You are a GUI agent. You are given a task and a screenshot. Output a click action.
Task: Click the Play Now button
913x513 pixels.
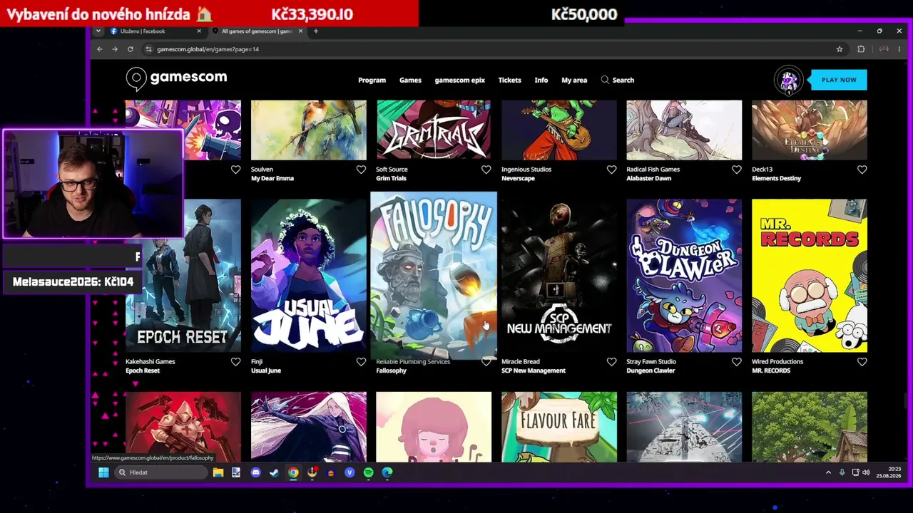839,80
